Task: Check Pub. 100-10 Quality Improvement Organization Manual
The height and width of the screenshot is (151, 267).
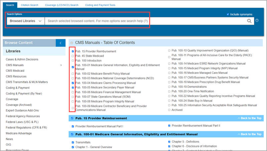Action: 169,51
